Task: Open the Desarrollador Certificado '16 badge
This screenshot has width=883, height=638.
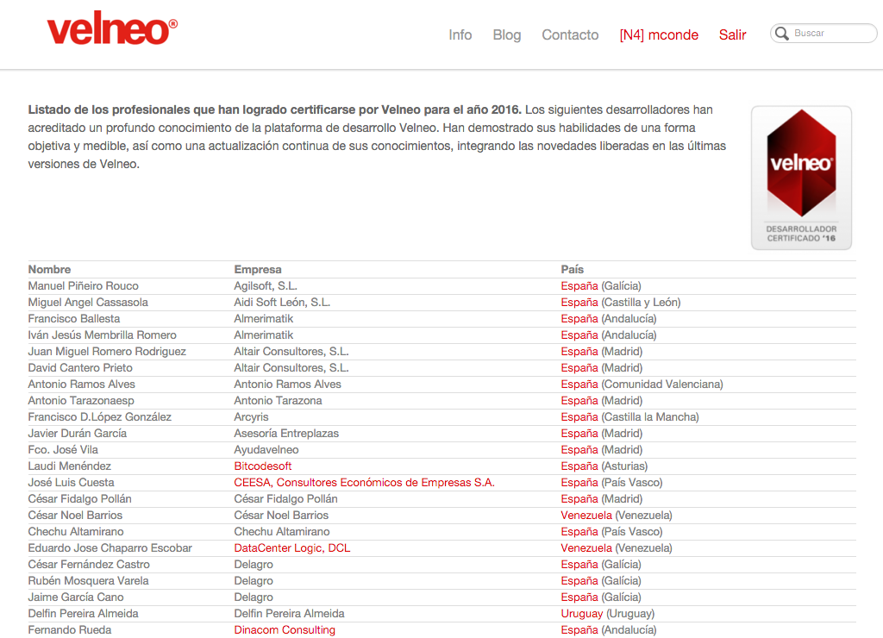Action: click(801, 178)
